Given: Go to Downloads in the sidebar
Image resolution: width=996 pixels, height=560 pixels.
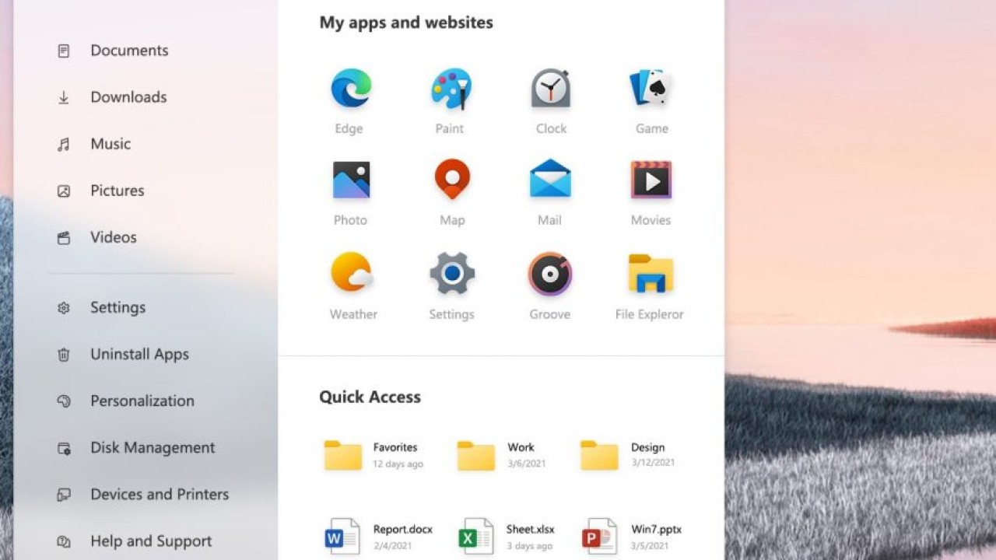Looking at the screenshot, I should [x=128, y=97].
